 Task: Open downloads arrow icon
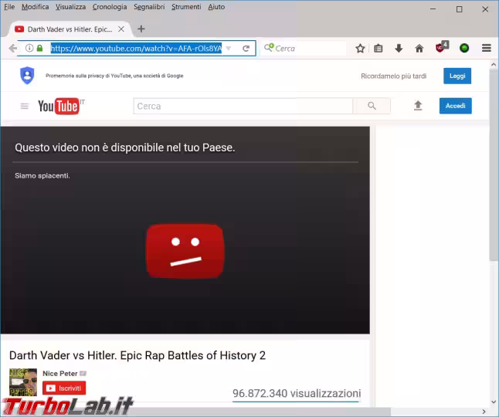[399, 49]
